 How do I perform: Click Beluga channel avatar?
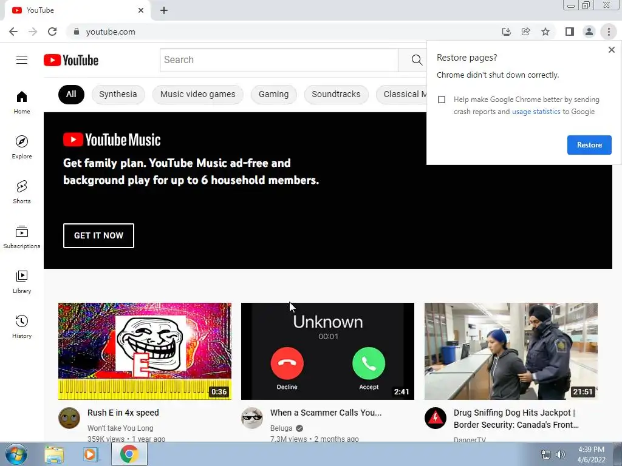(x=252, y=418)
